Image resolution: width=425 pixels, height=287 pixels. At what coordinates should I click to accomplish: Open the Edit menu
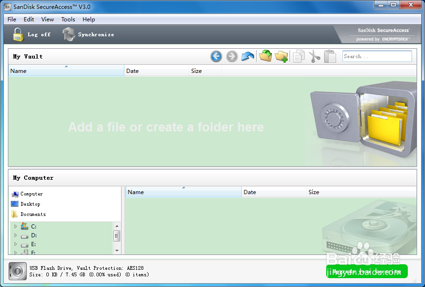[29, 19]
